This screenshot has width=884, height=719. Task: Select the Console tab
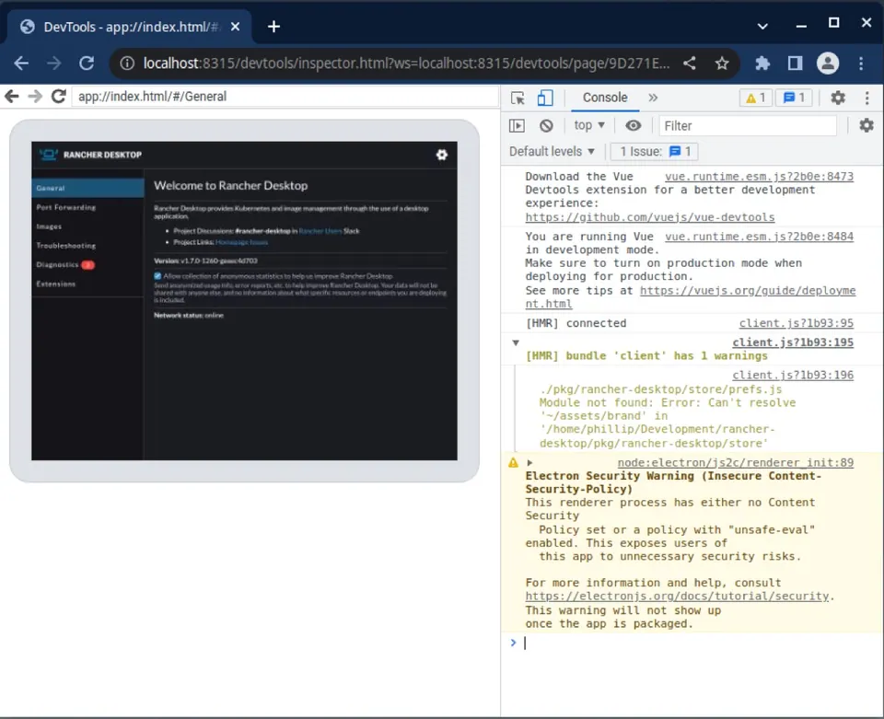604,98
